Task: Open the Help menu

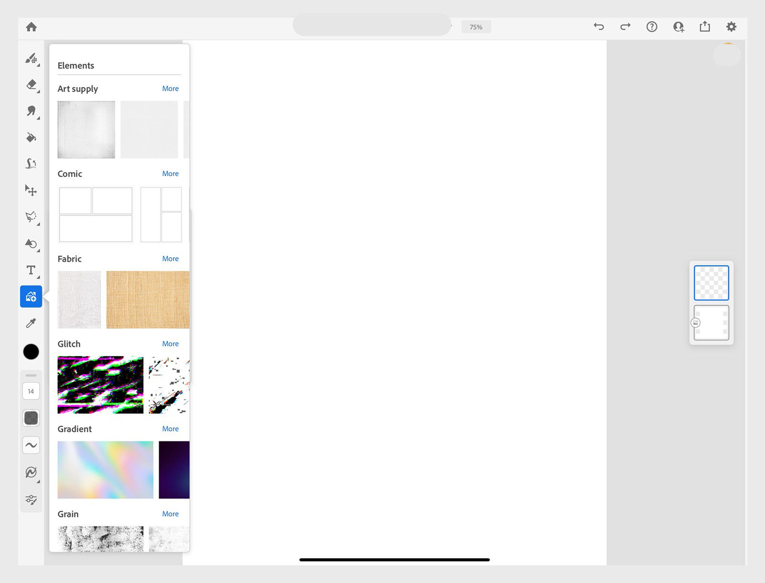Action: 651,27
